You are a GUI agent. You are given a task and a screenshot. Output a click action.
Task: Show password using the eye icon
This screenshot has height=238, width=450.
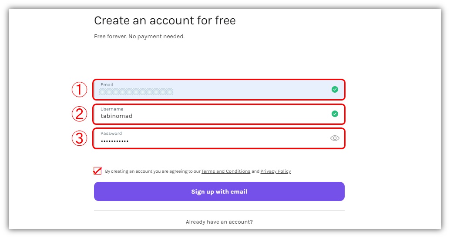[x=335, y=138]
